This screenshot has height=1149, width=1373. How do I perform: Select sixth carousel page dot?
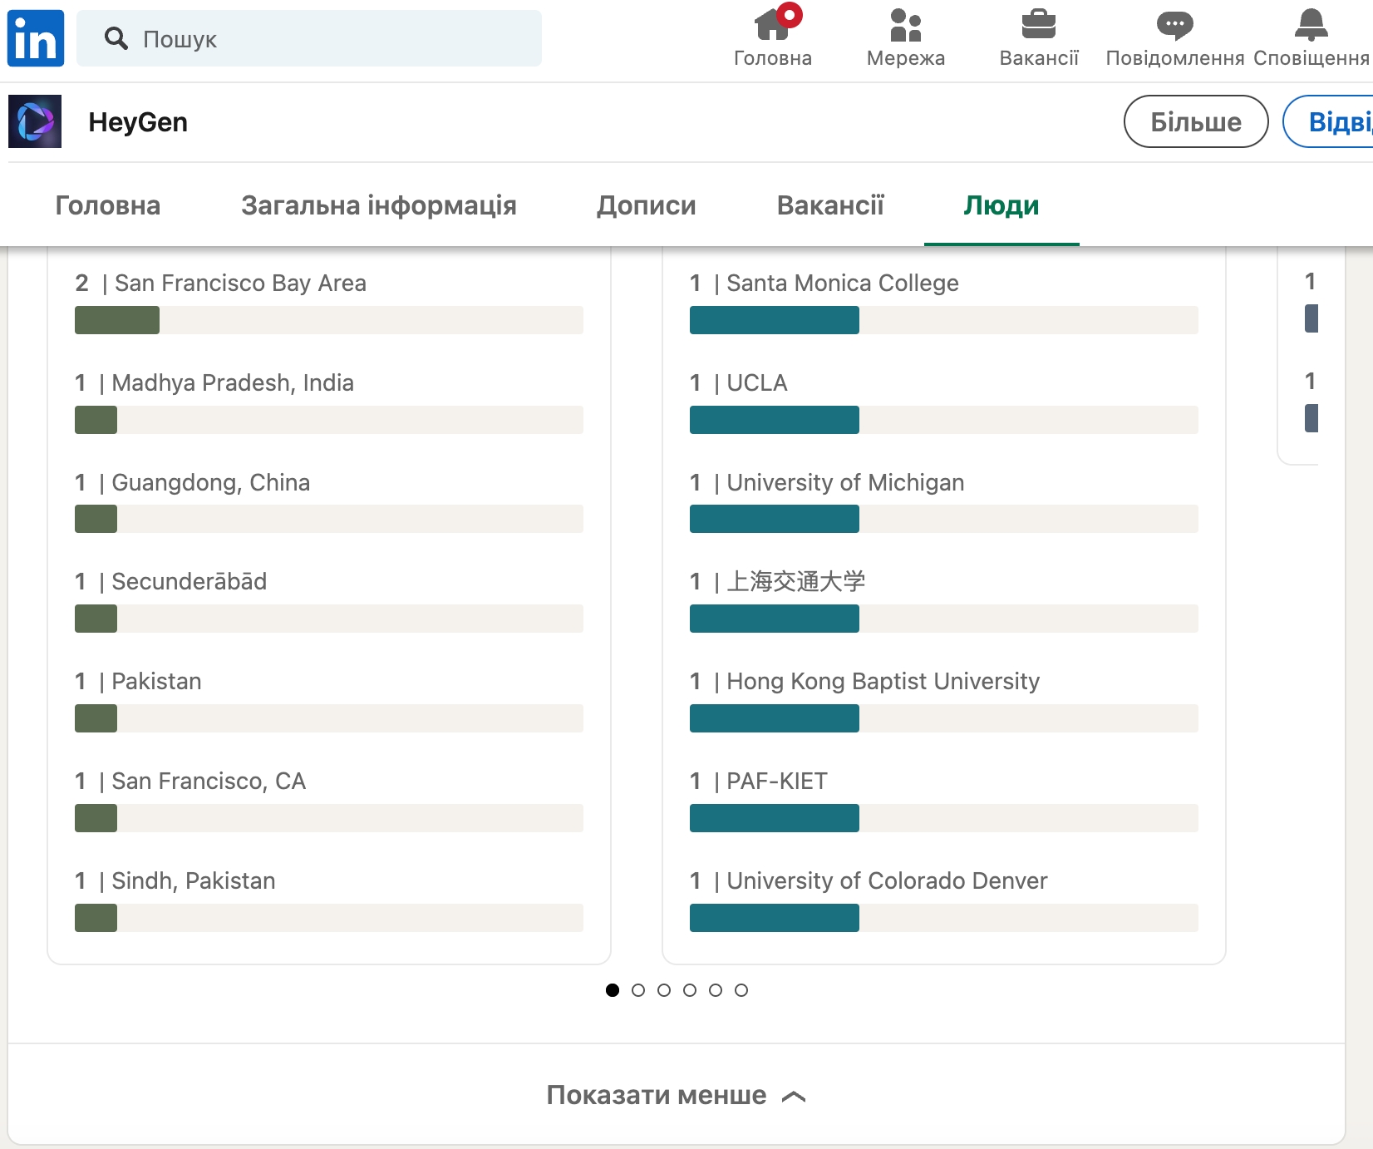[x=741, y=990]
